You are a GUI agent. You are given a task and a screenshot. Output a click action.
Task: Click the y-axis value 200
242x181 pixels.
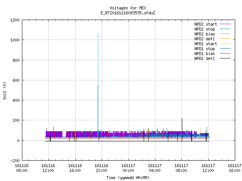click(x=16, y=120)
